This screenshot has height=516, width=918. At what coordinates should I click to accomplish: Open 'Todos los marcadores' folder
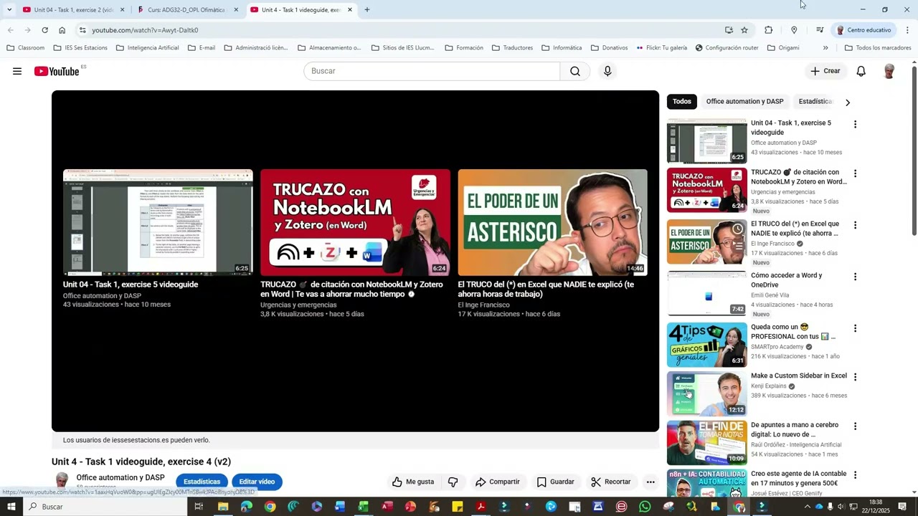tap(878, 48)
